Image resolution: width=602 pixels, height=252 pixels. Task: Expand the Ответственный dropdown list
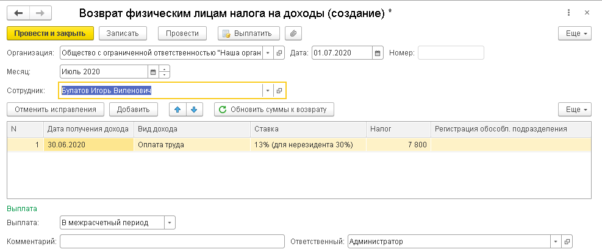(555, 242)
